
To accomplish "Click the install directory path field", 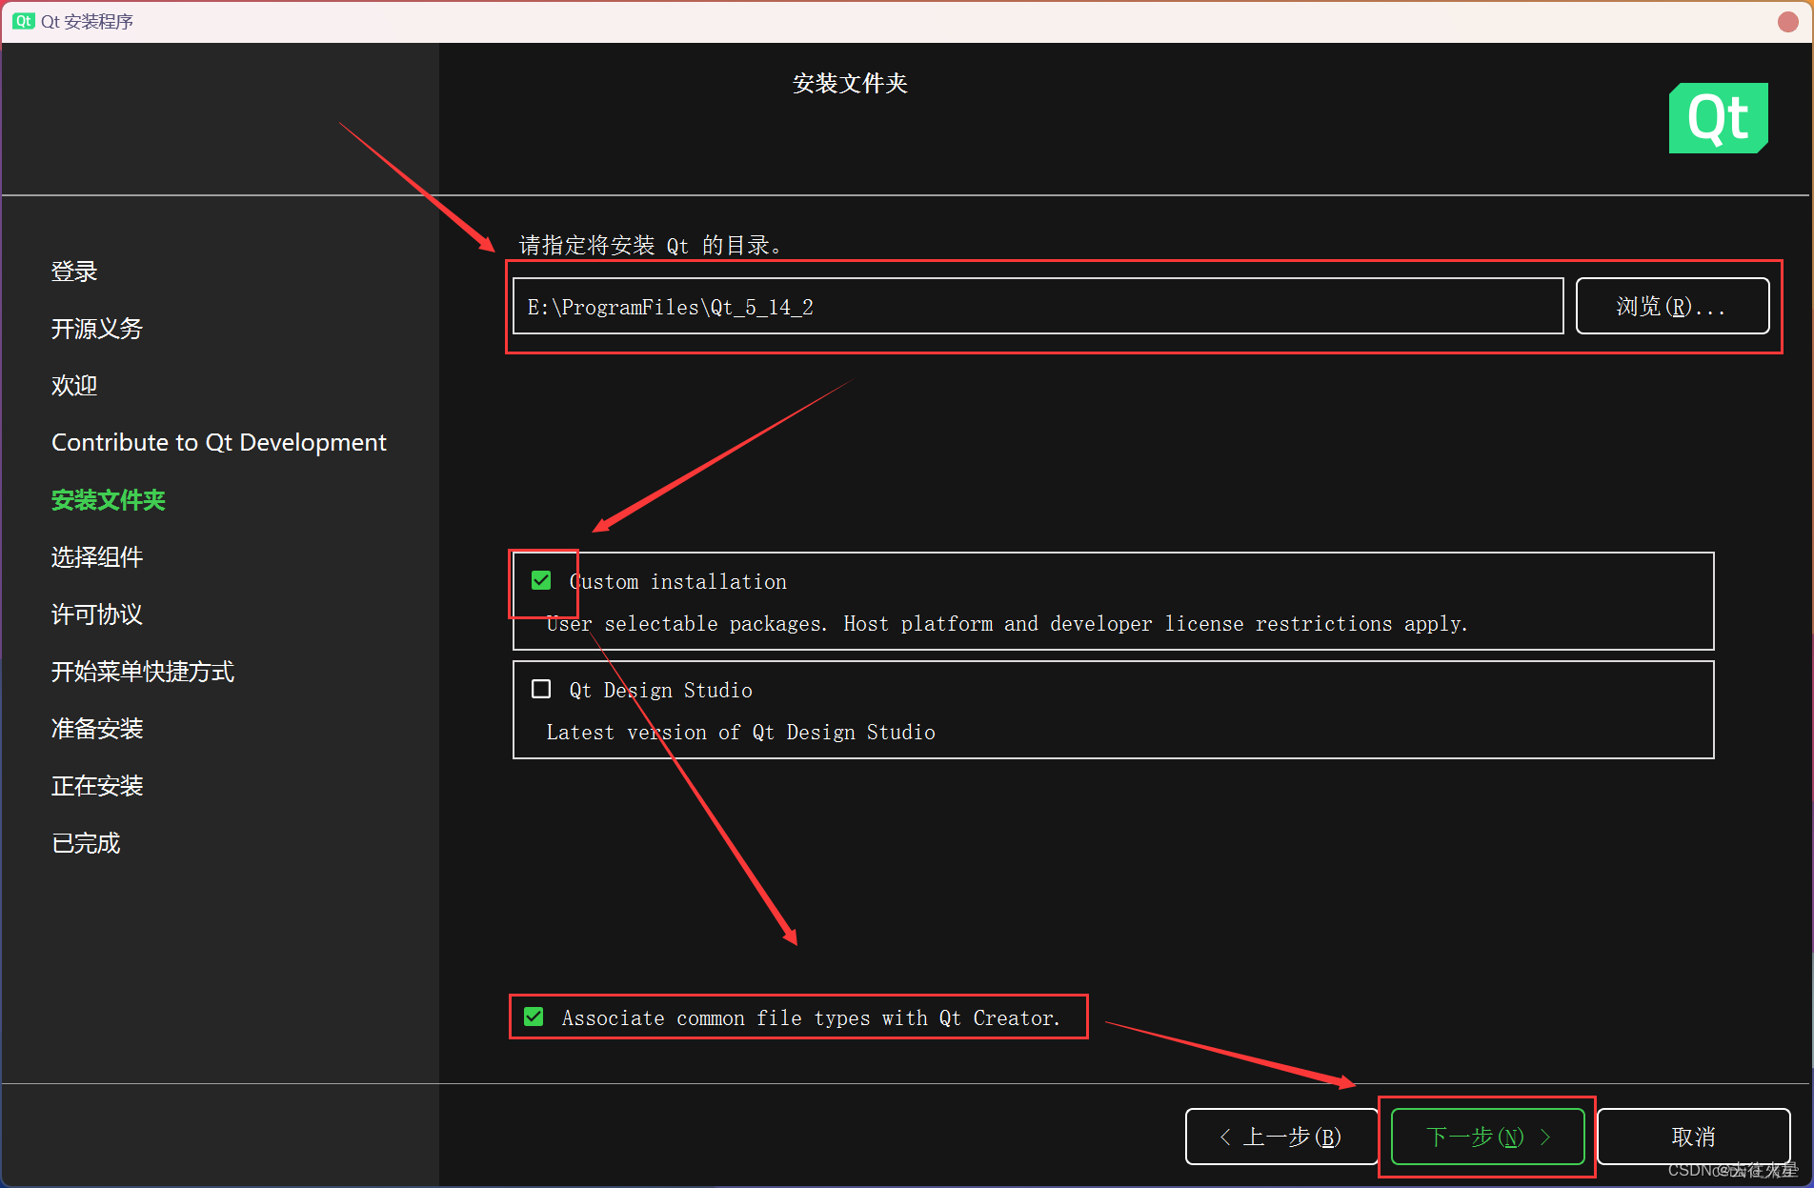I will 1038,306.
